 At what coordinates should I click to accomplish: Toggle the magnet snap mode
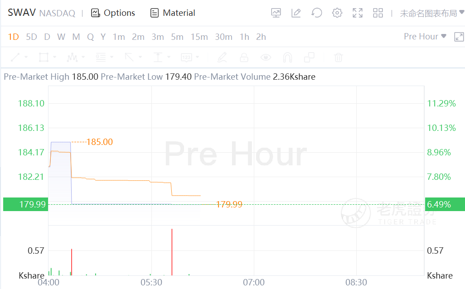click(287, 58)
